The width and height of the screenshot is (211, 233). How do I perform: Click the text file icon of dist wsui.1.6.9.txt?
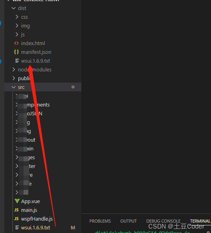tap(17, 61)
